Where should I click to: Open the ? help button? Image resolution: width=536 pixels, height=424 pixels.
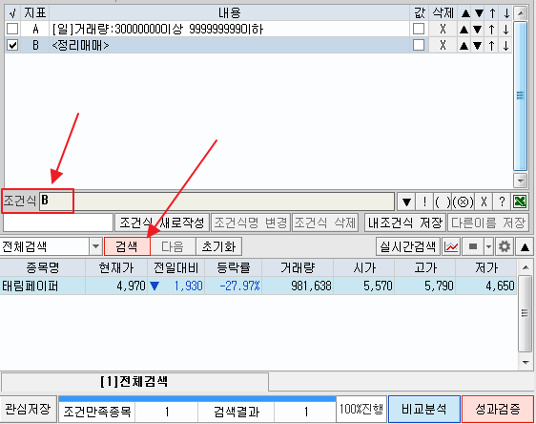502,201
